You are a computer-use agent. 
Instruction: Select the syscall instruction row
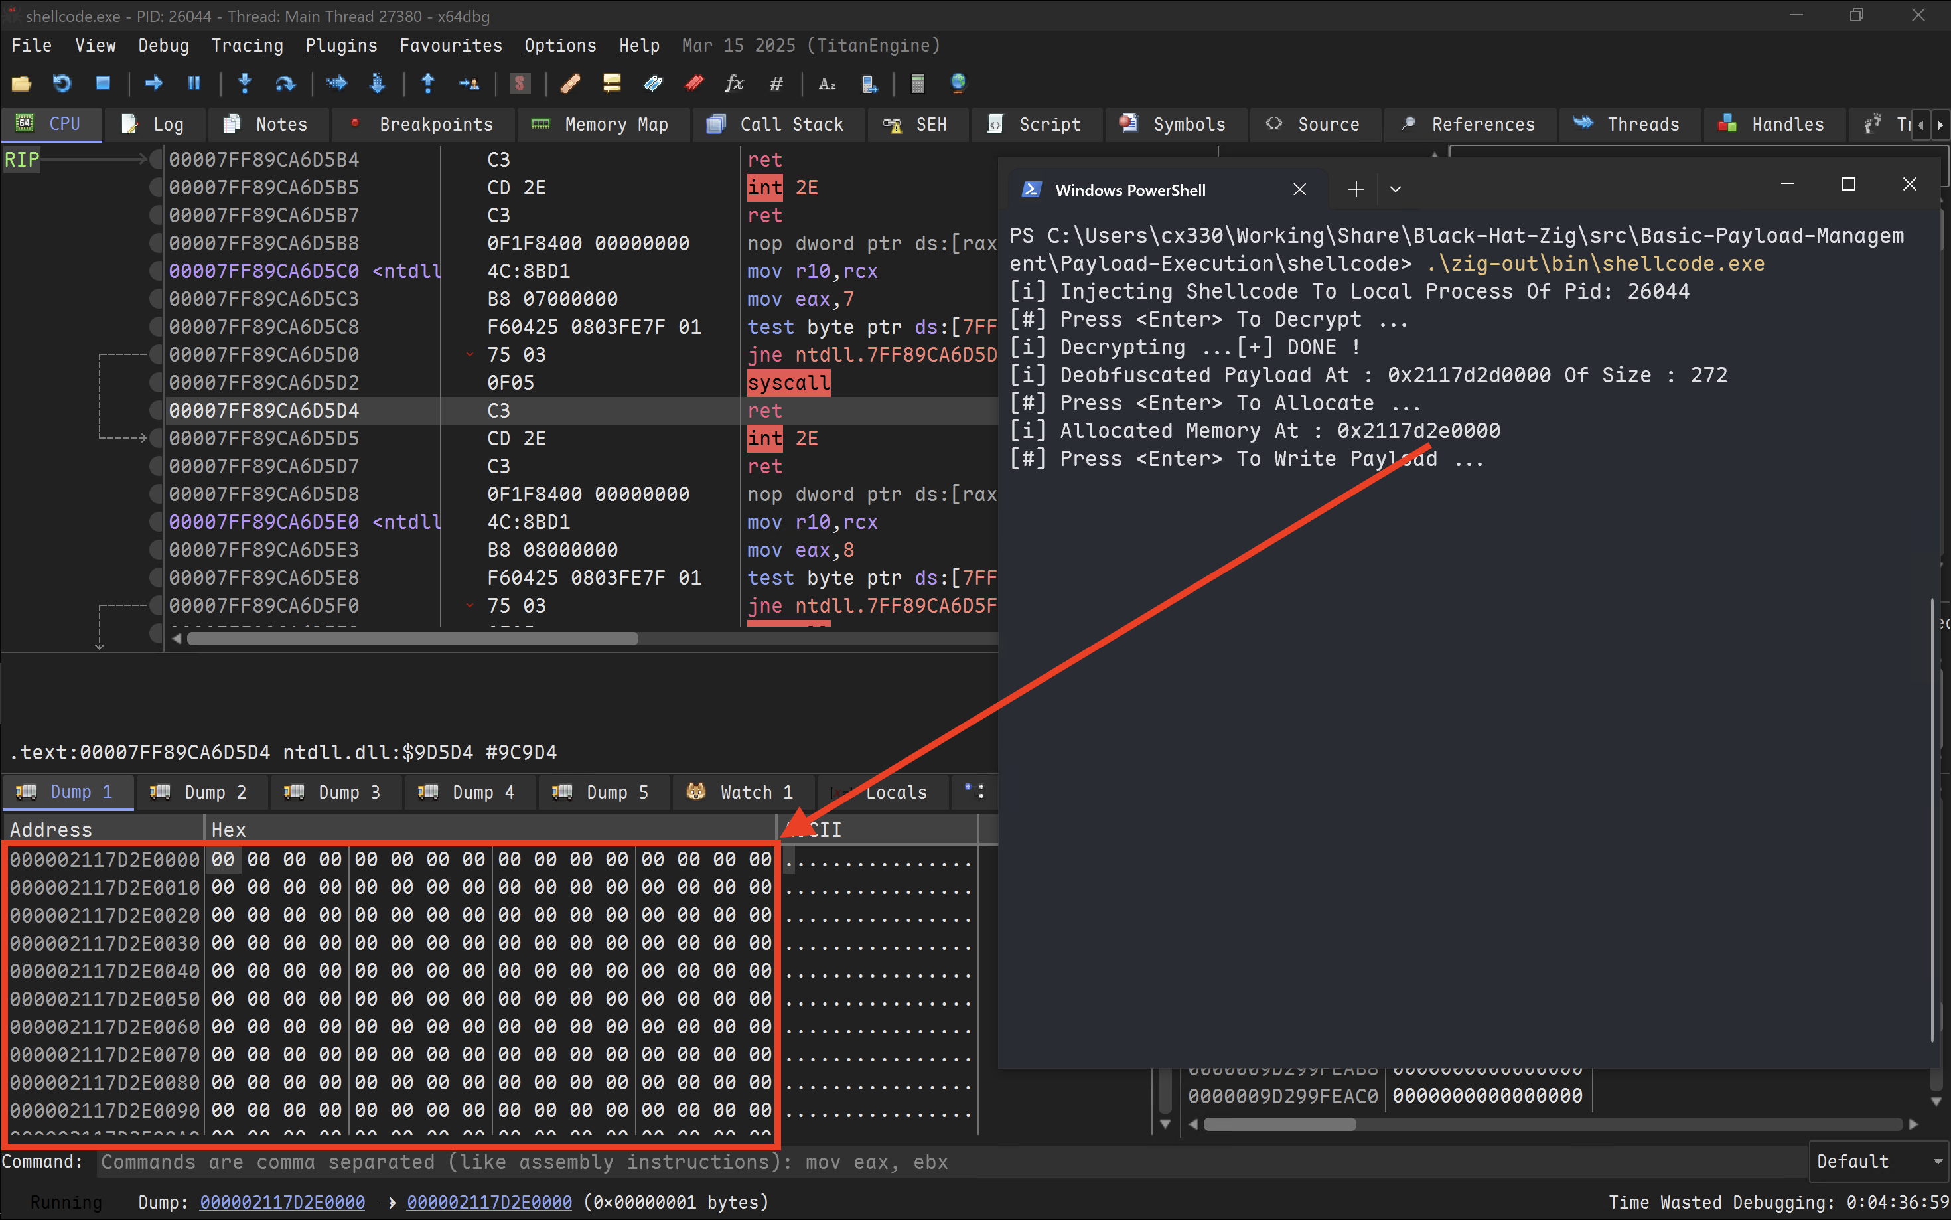click(x=581, y=382)
